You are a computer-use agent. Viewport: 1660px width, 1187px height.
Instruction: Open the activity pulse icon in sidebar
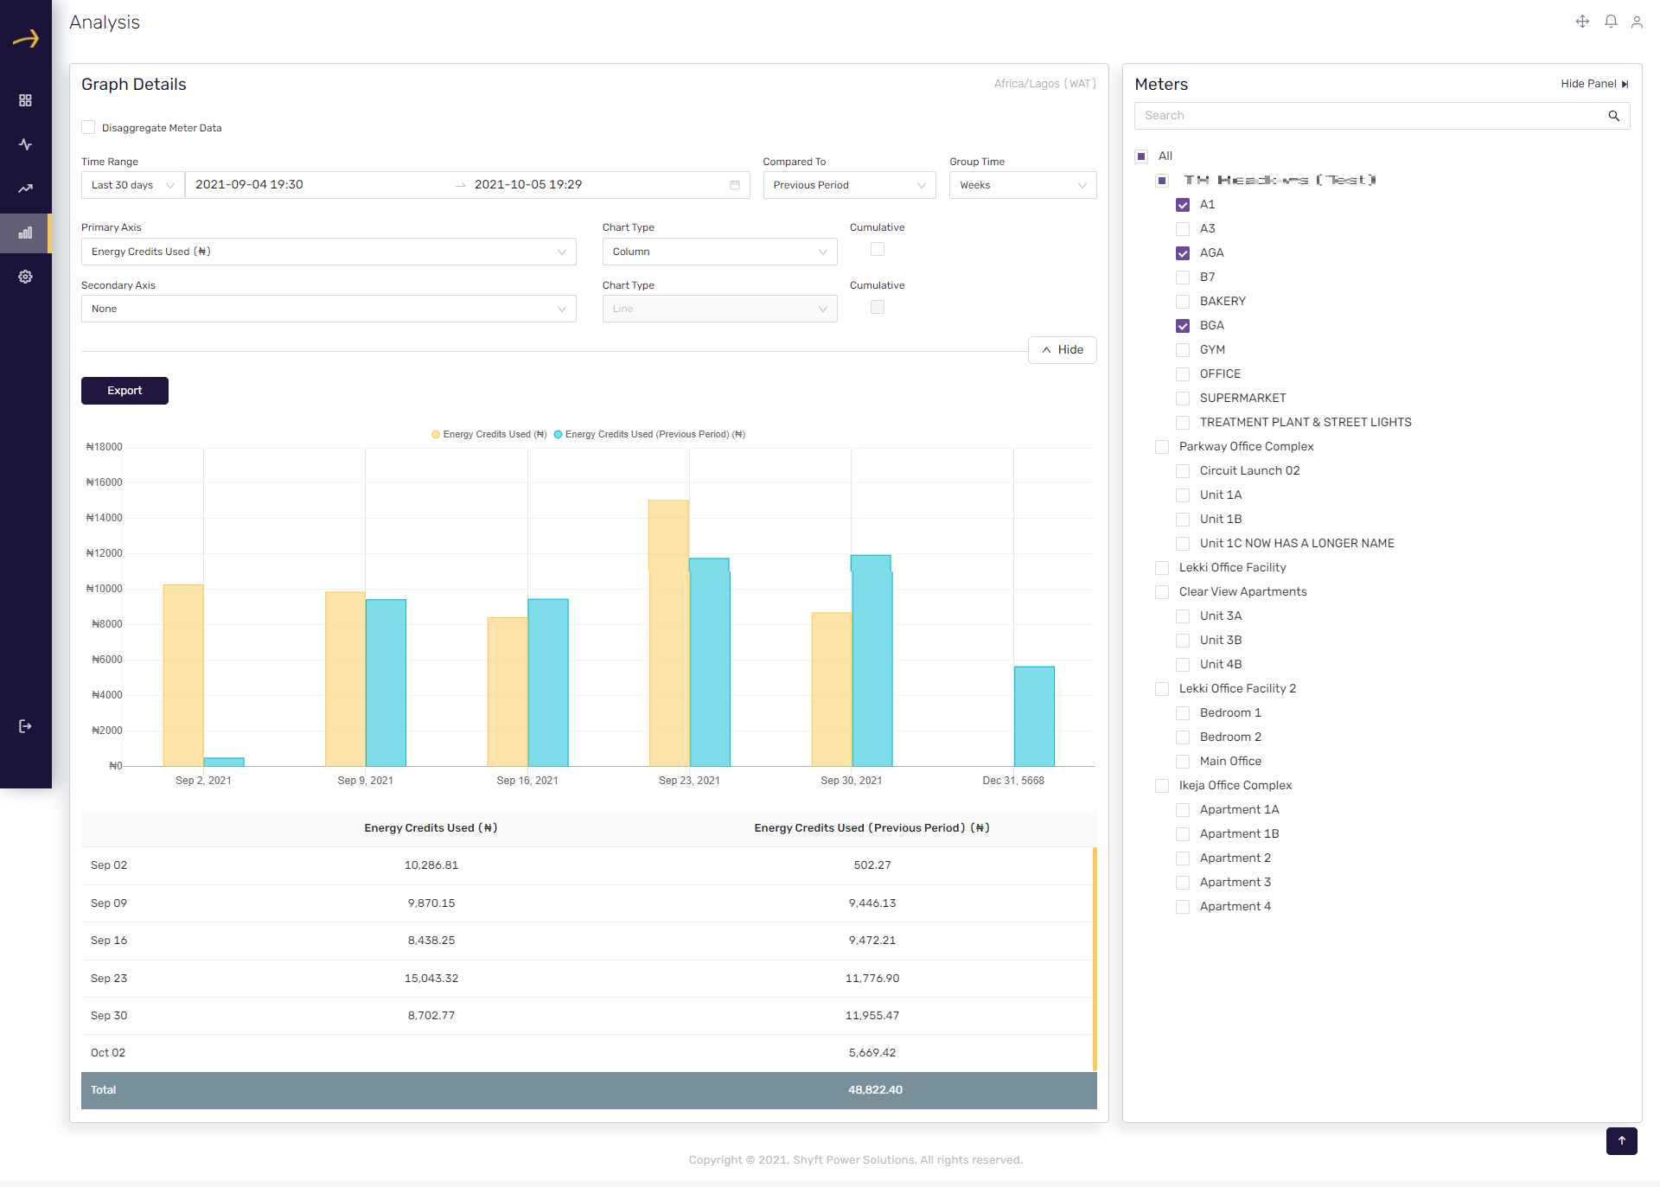[x=25, y=144]
